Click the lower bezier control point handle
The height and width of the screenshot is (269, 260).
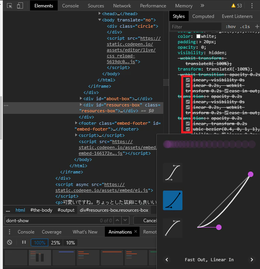219,227
